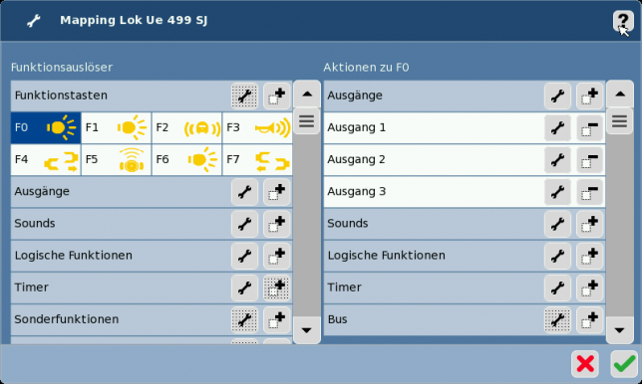This screenshot has height=384, width=642.
Task: Remove Ausgang 3 using the minus button
Action: click(590, 192)
